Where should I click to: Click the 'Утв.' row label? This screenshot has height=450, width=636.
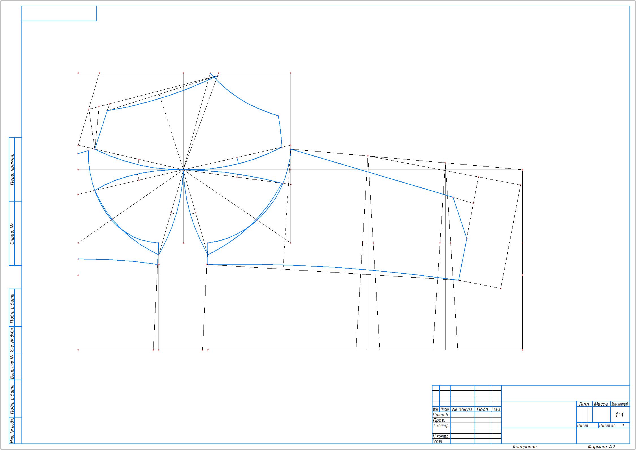coord(438,441)
